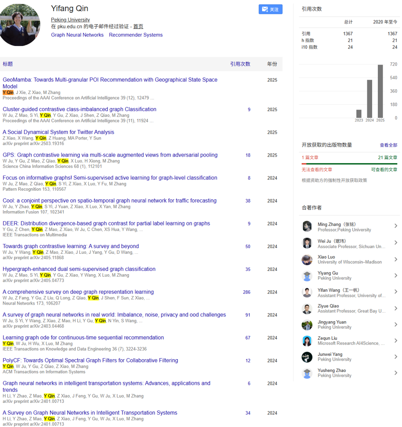The width and height of the screenshot is (402, 427).
Task: Open Ming Zhang's co-author avatar
Action: click(x=307, y=226)
